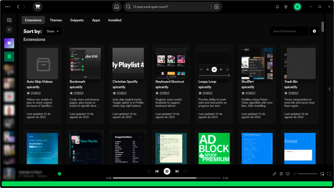The image size is (334, 188).
Task: Open the Auto Skip Videos extension
Action: 42,85
